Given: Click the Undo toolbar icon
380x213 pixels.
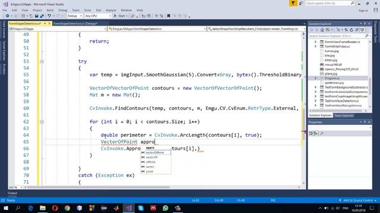Looking at the screenshot, I should (49, 16).
